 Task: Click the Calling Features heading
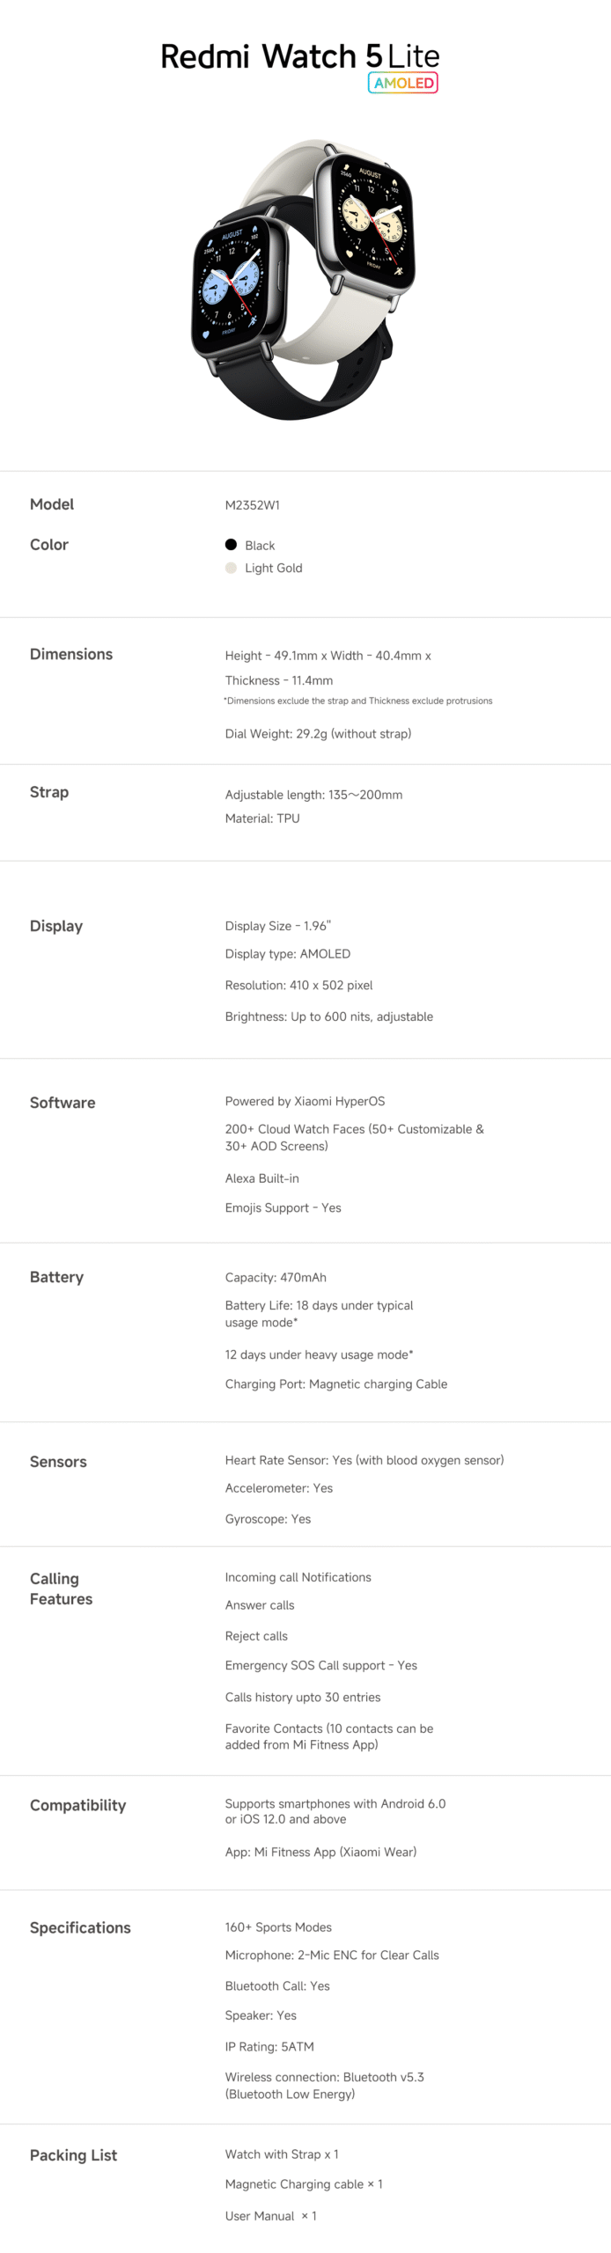tap(61, 1589)
